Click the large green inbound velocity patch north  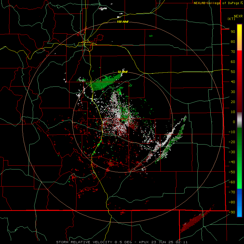coord(104,82)
